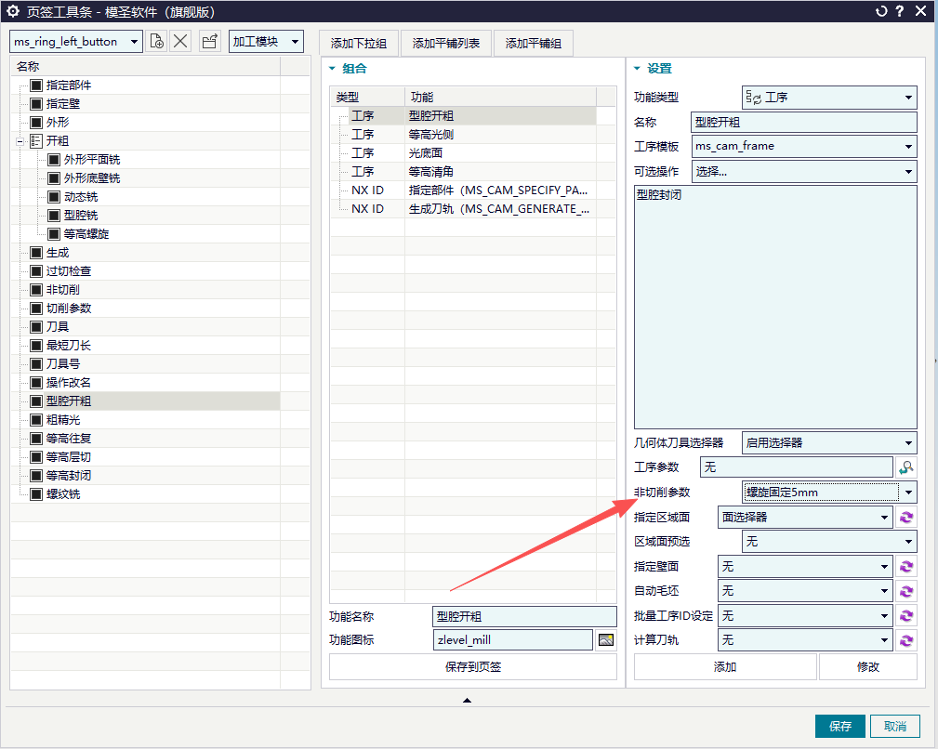Image resolution: width=938 pixels, height=749 pixels.
Task: Collapse the 开粗 tree node
Action: (x=20, y=141)
